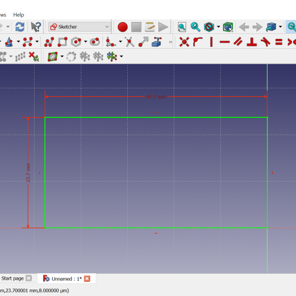Click the 23.7 mm vertical dimension

point(29,173)
